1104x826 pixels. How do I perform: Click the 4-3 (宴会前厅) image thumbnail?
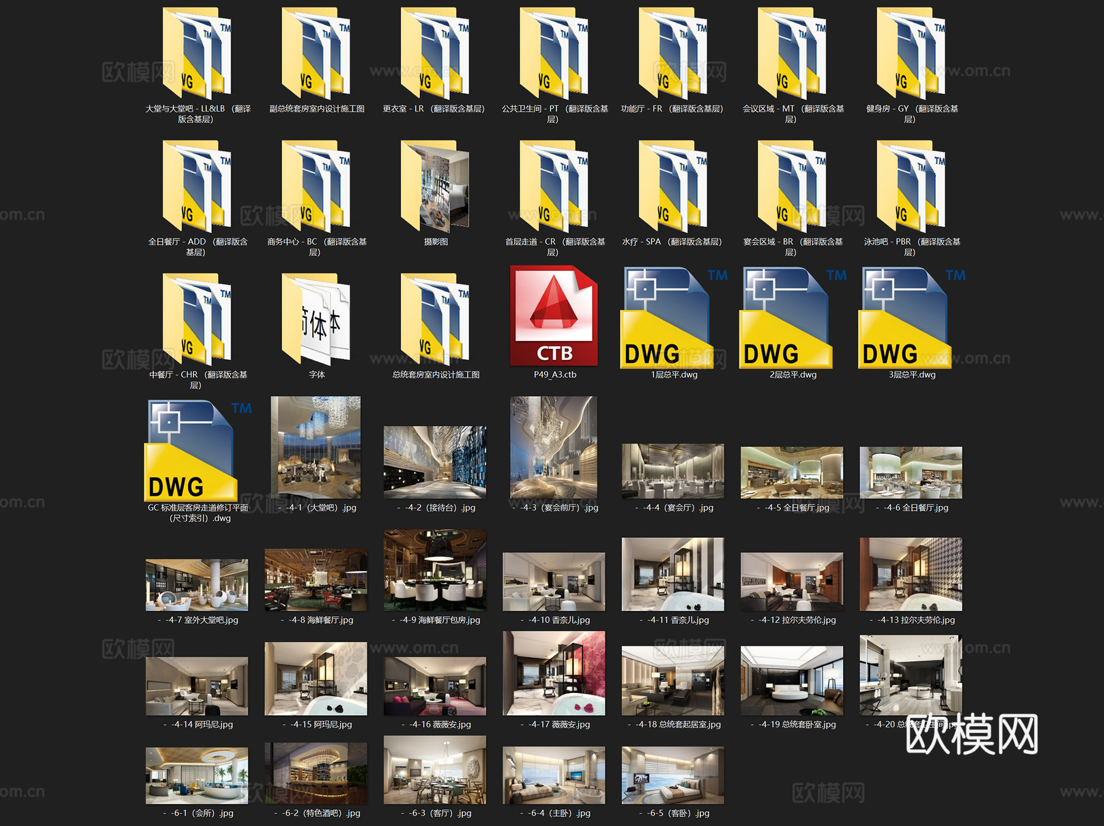pyautogui.click(x=554, y=447)
